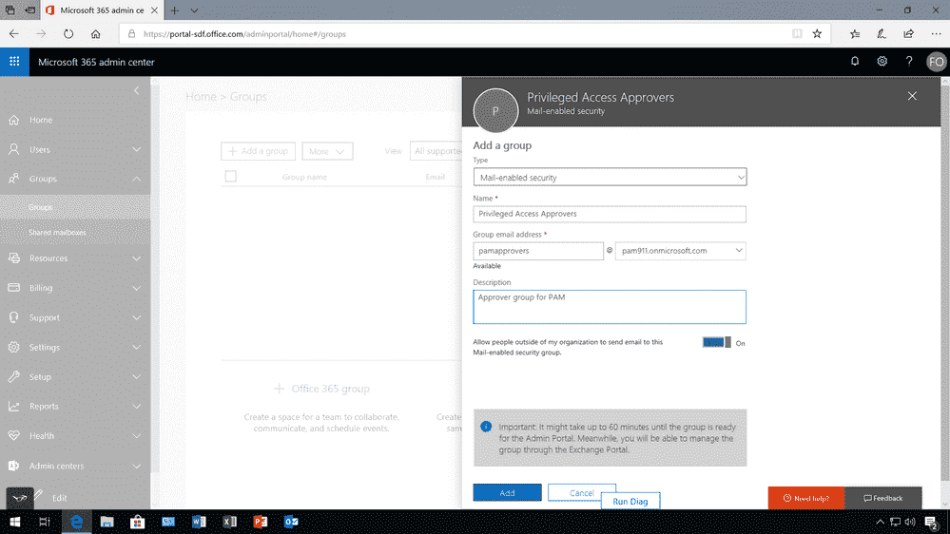
Task: Open browser tab list chevron
Action: [x=195, y=10]
